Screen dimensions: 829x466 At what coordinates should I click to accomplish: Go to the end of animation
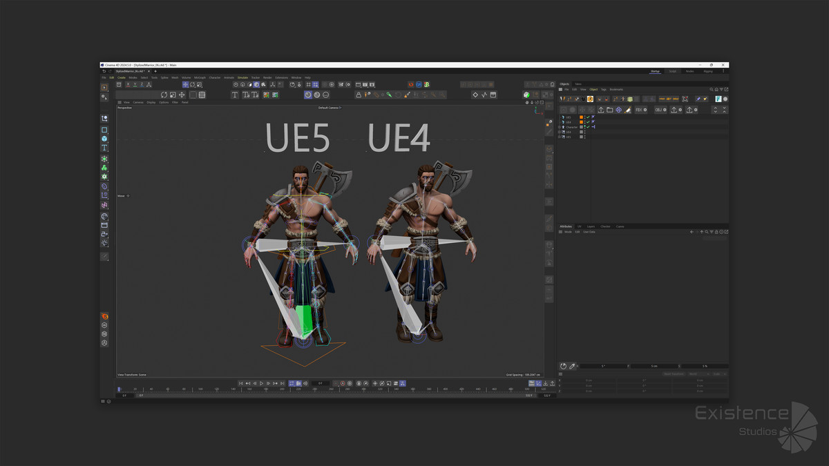(283, 383)
